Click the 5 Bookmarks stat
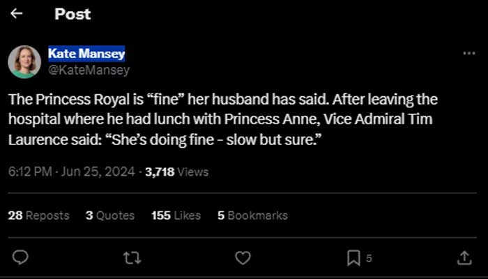The image size is (488, 279). pos(252,216)
